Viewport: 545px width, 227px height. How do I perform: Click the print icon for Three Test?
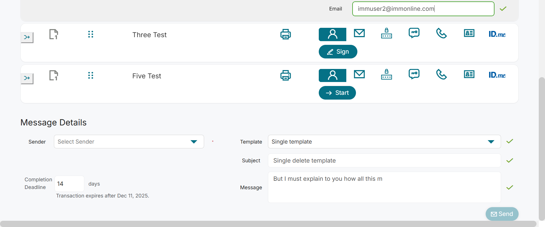[x=286, y=34]
